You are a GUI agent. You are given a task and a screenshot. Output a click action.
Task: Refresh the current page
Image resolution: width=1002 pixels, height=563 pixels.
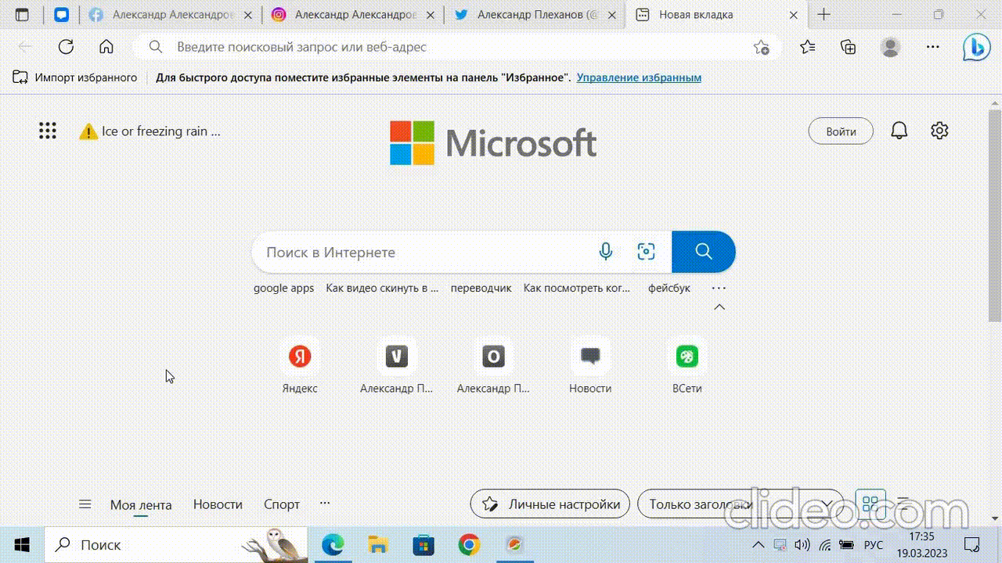click(x=66, y=47)
